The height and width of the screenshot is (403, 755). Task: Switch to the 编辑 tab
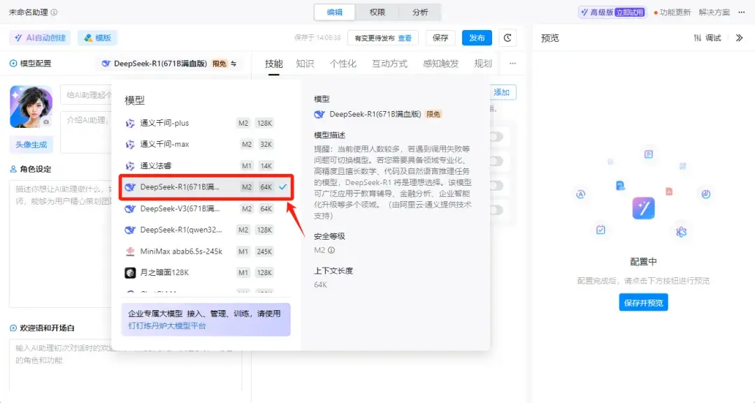(x=335, y=12)
